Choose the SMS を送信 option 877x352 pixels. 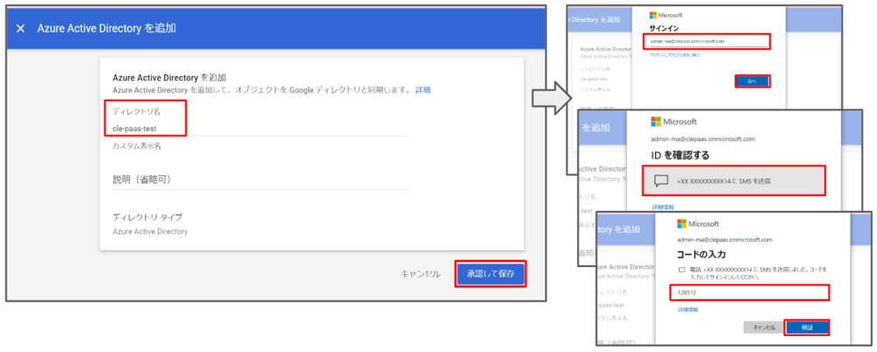(x=734, y=180)
